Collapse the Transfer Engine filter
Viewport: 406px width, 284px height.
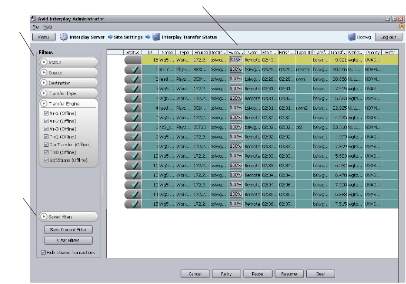click(44, 104)
